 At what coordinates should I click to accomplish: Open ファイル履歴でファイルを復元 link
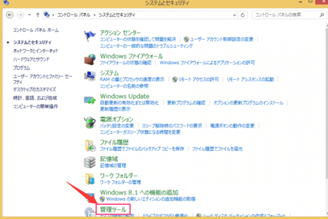217,149
